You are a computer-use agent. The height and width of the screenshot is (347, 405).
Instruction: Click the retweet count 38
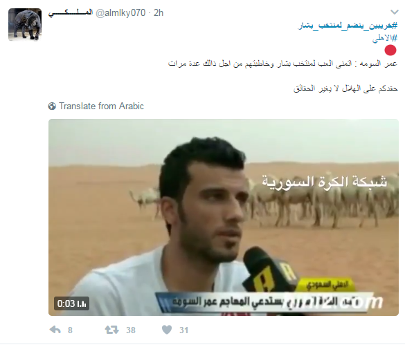pos(131,330)
